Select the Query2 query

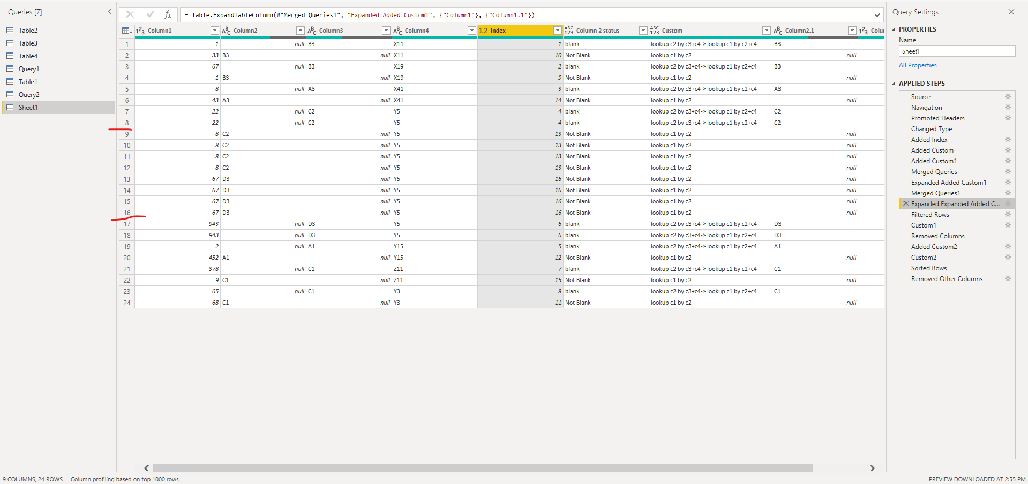pos(29,95)
